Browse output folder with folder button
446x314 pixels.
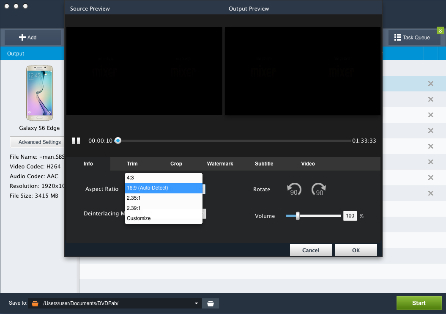pos(210,303)
